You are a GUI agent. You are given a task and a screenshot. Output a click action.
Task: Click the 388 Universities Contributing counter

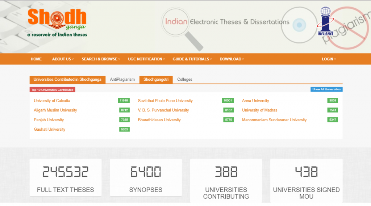click(226, 172)
